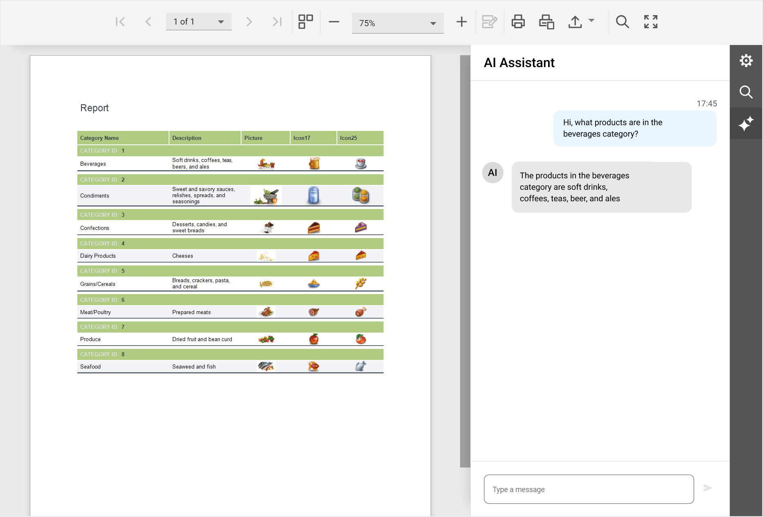Click the quick print icon

click(546, 22)
